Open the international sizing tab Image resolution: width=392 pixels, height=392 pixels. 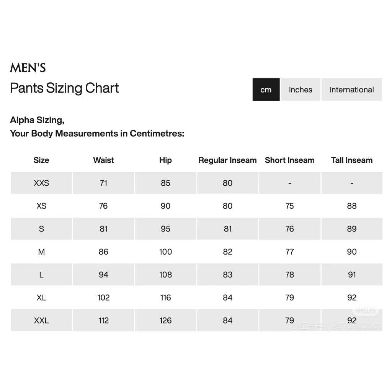(351, 90)
